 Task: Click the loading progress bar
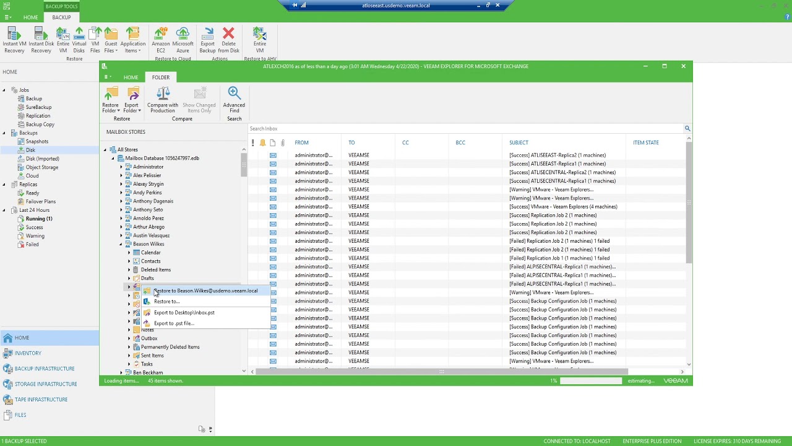click(x=590, y=380)
